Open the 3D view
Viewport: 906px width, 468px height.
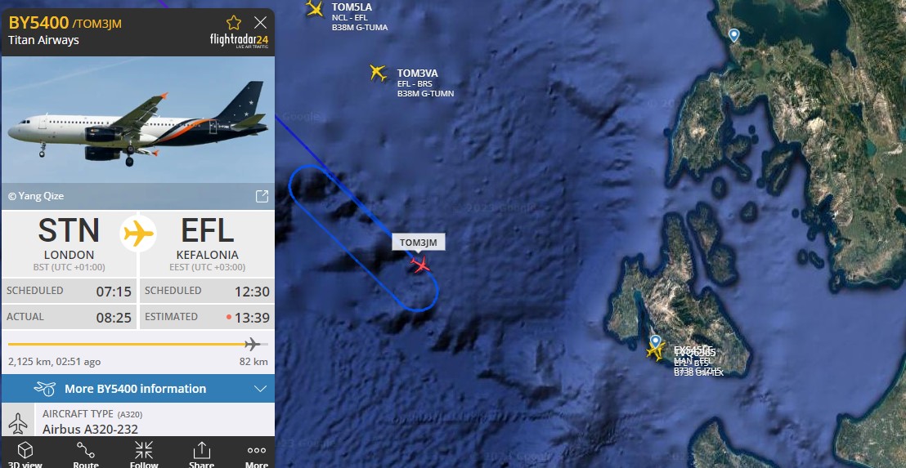pyautogui.click(x=25, y=455)
